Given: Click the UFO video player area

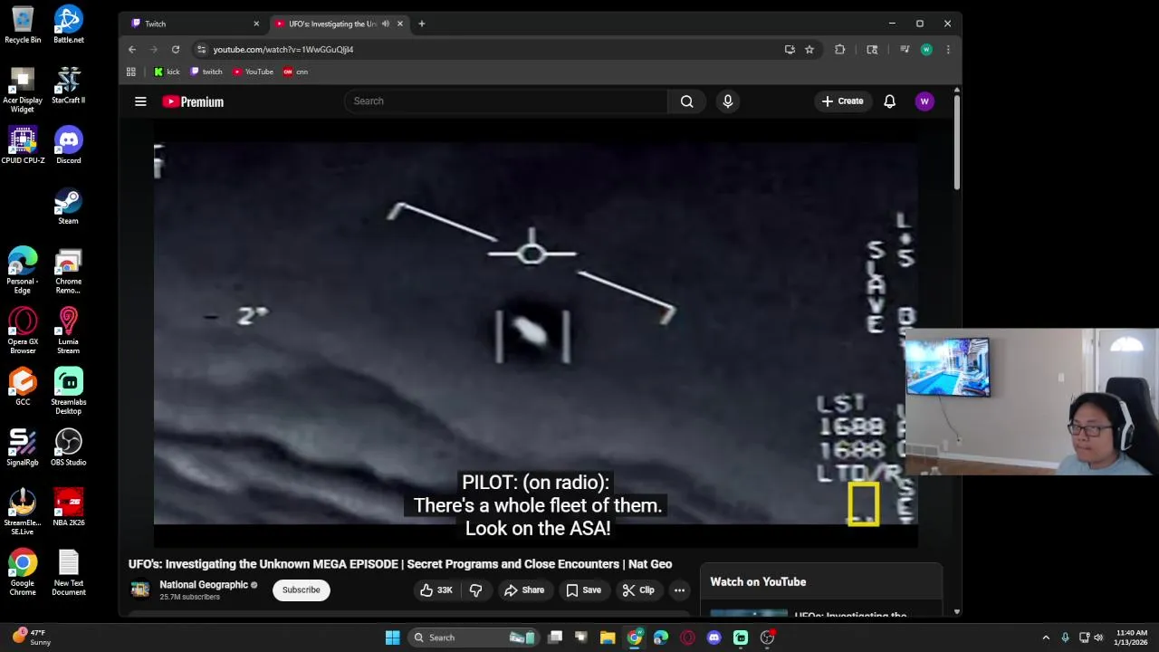Looking at the screenshot, I should [x=535, y=333].
